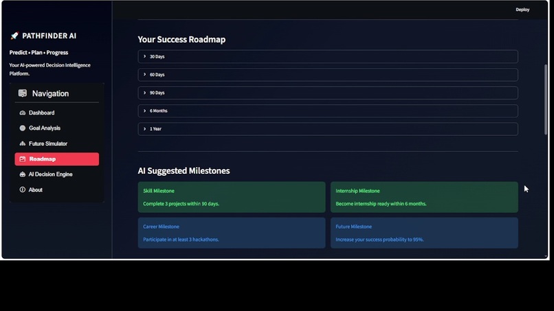Click 'Become internship ready within 6 months.' text
554x311 pixels.
coord(381,204)
